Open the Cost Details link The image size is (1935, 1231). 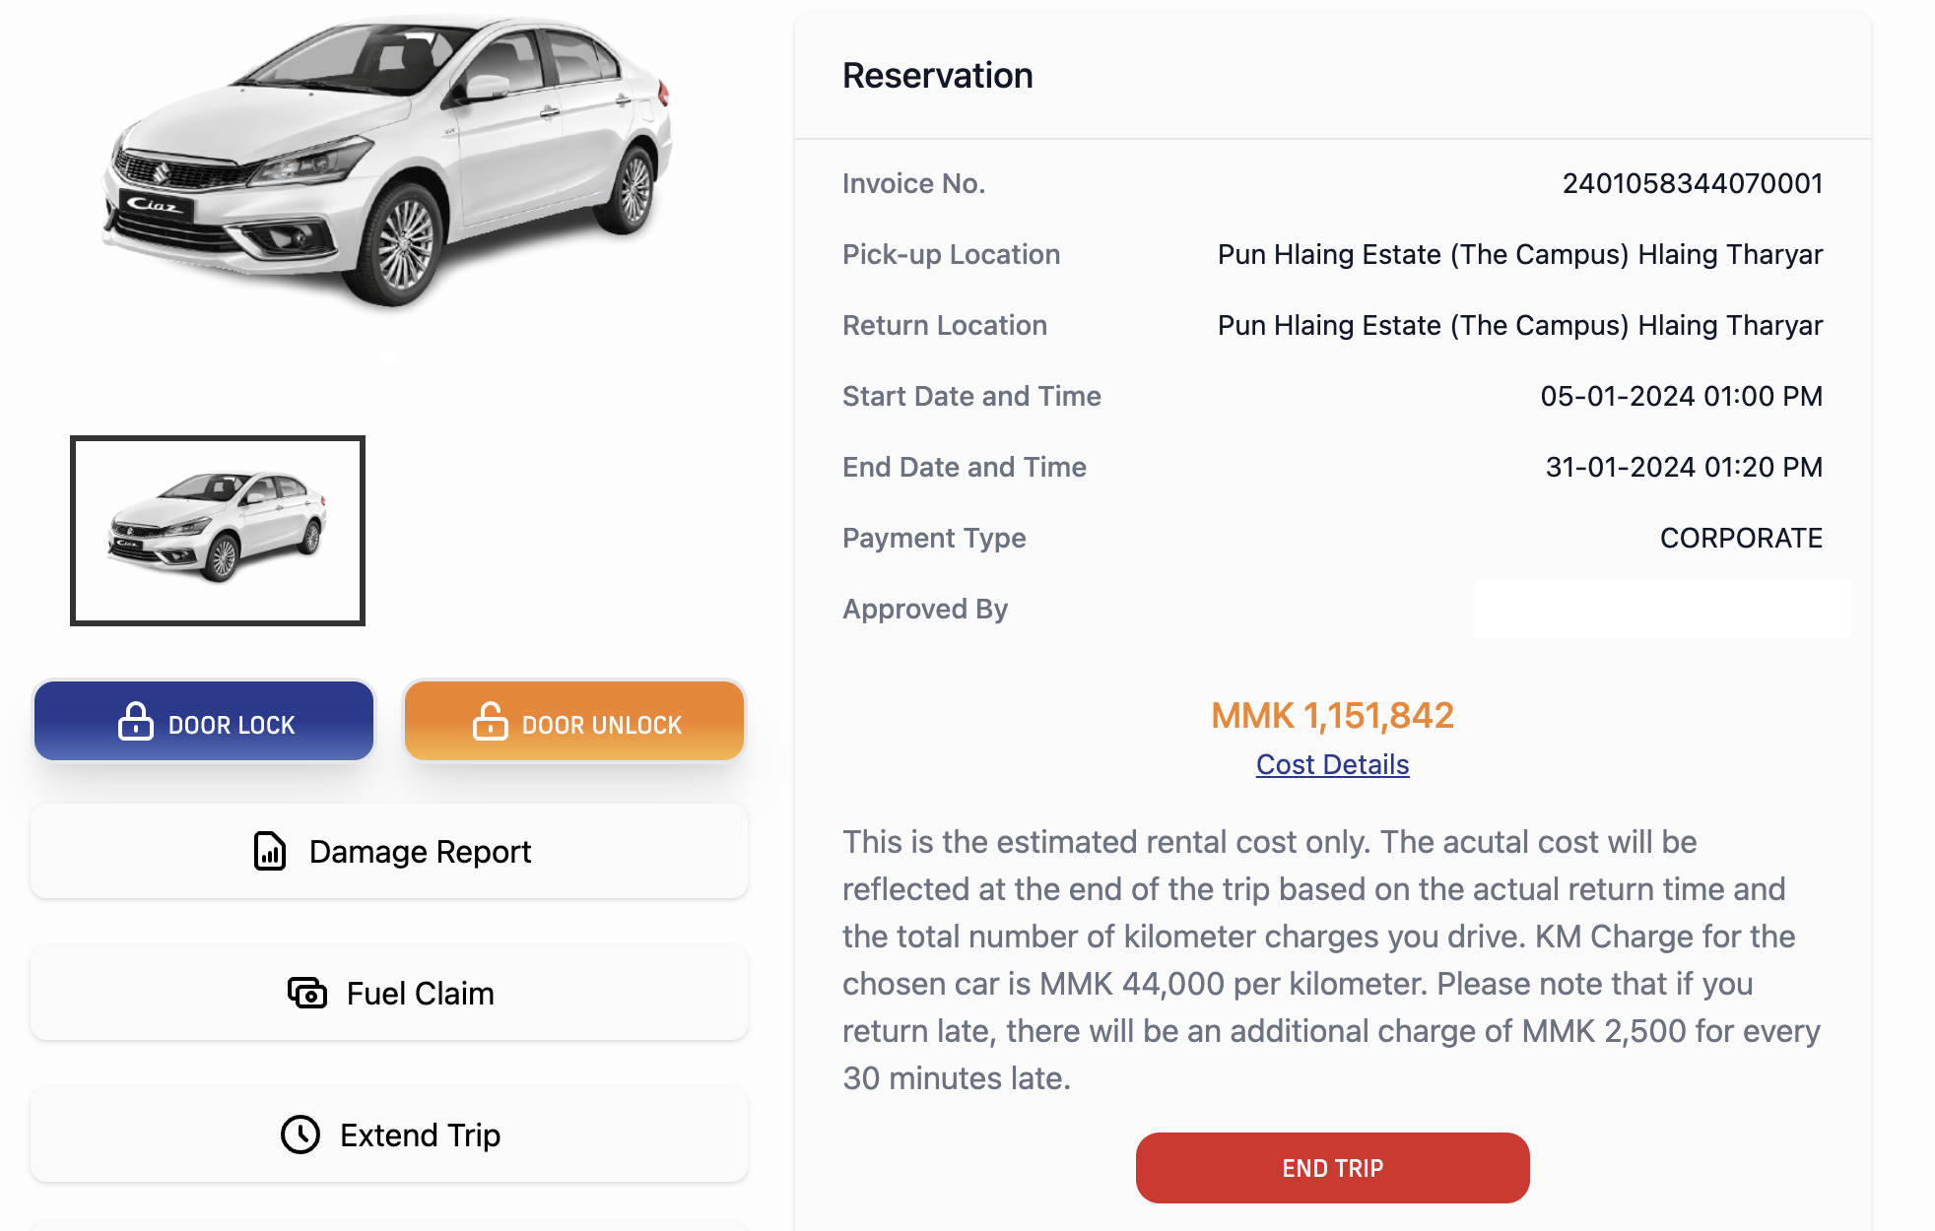(1332, 764)
